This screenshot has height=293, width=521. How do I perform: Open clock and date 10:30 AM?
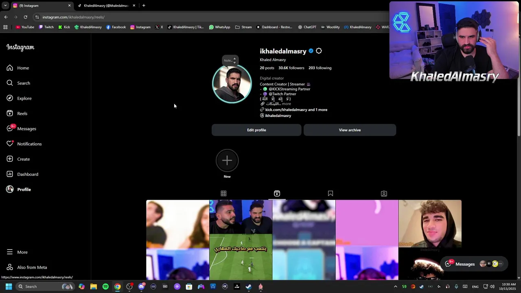(509, 286)
